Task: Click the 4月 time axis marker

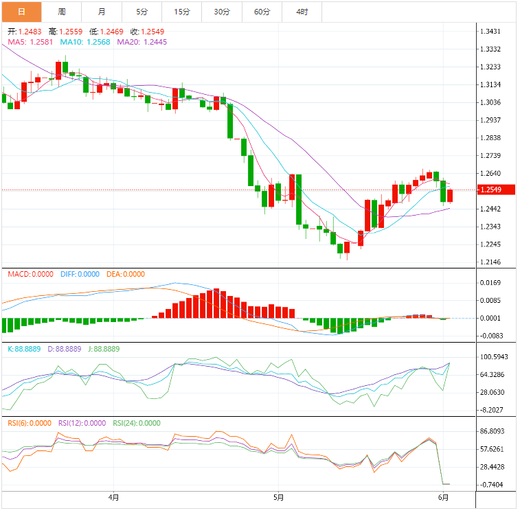Action: 114,497
